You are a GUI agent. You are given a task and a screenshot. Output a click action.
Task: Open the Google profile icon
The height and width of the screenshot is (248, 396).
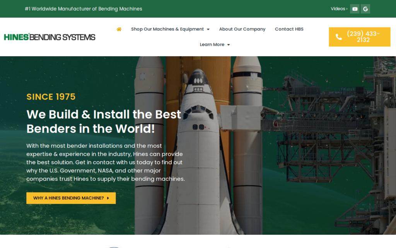365,9
